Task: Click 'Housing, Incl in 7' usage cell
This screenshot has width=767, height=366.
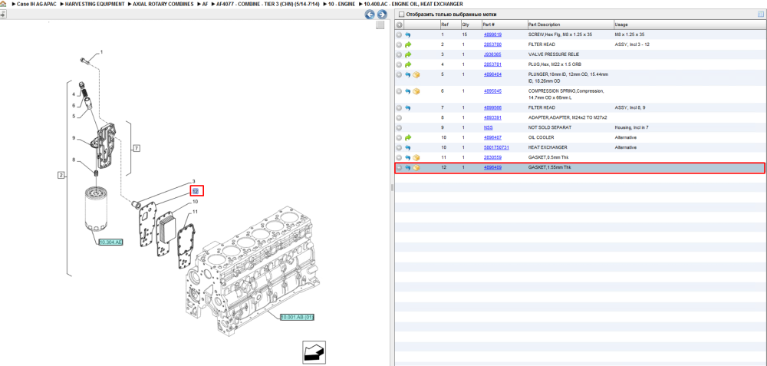Action: 631,127
